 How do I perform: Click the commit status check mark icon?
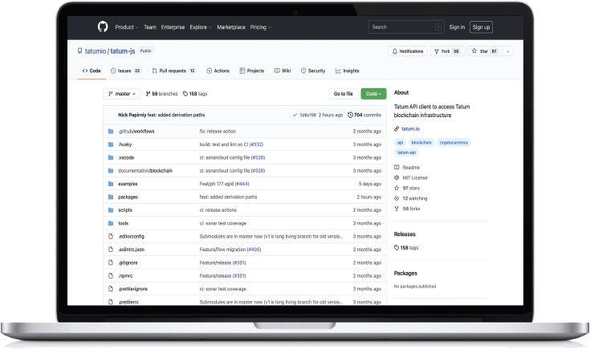pos(295,115)
